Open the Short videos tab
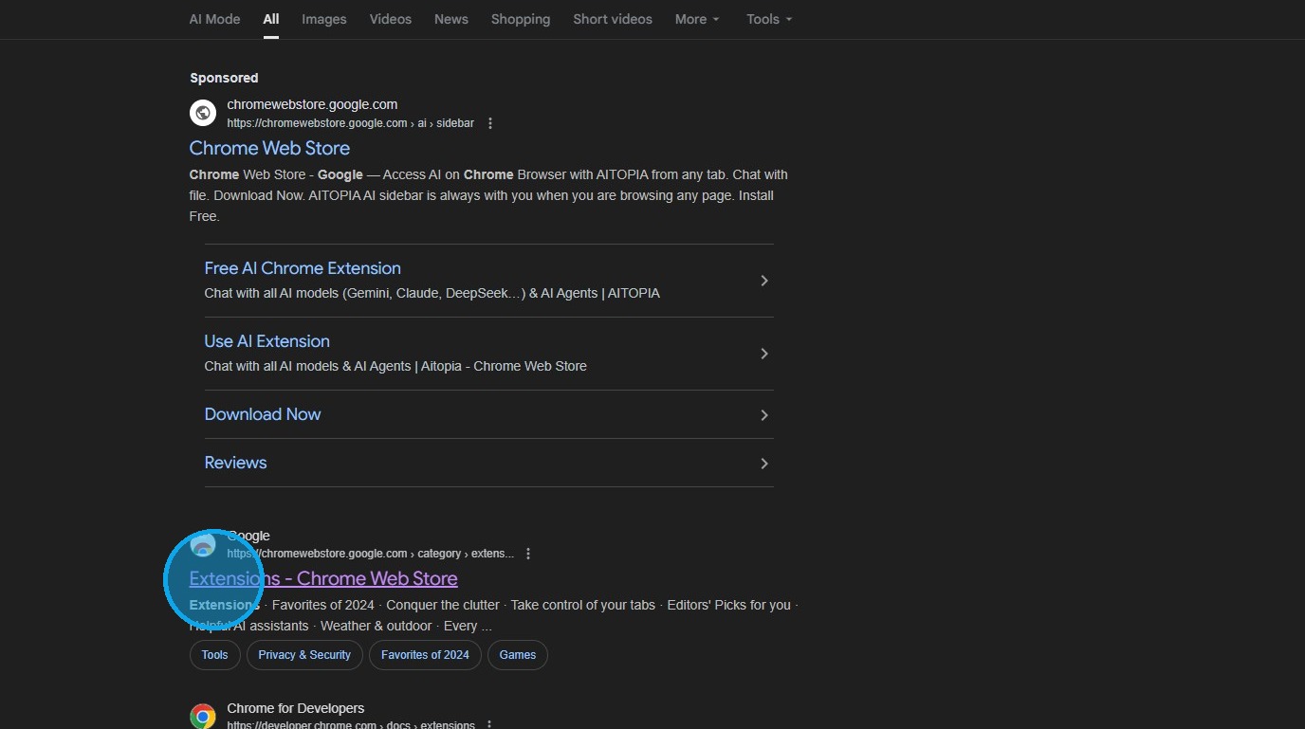 click(613, 19)
